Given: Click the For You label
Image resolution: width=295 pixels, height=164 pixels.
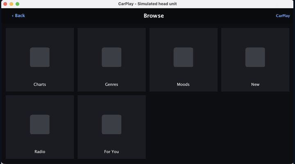Looking at the screenshot, I should (111, 152).
